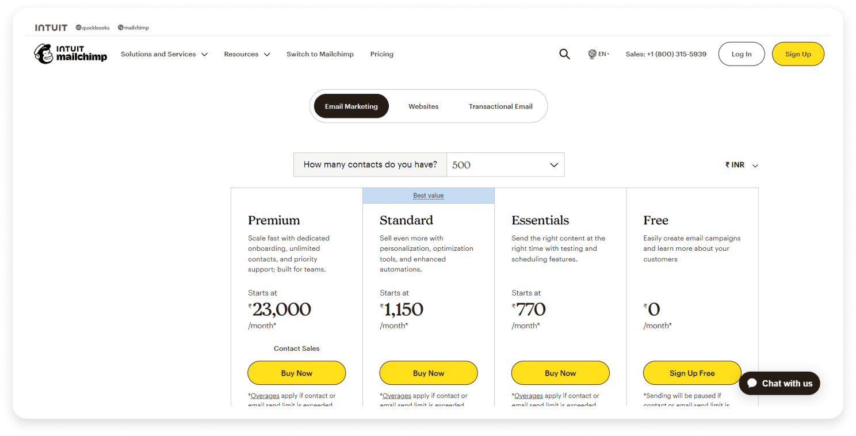Click the rupee INR currency symbol
Viewport: 856px width, 436px height.
[726, 165]
